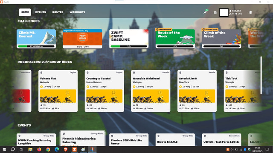Open File Explorer from the taskbar
Image resolution: width=273 pixels, height=153 pixels.
click(30, 150)
